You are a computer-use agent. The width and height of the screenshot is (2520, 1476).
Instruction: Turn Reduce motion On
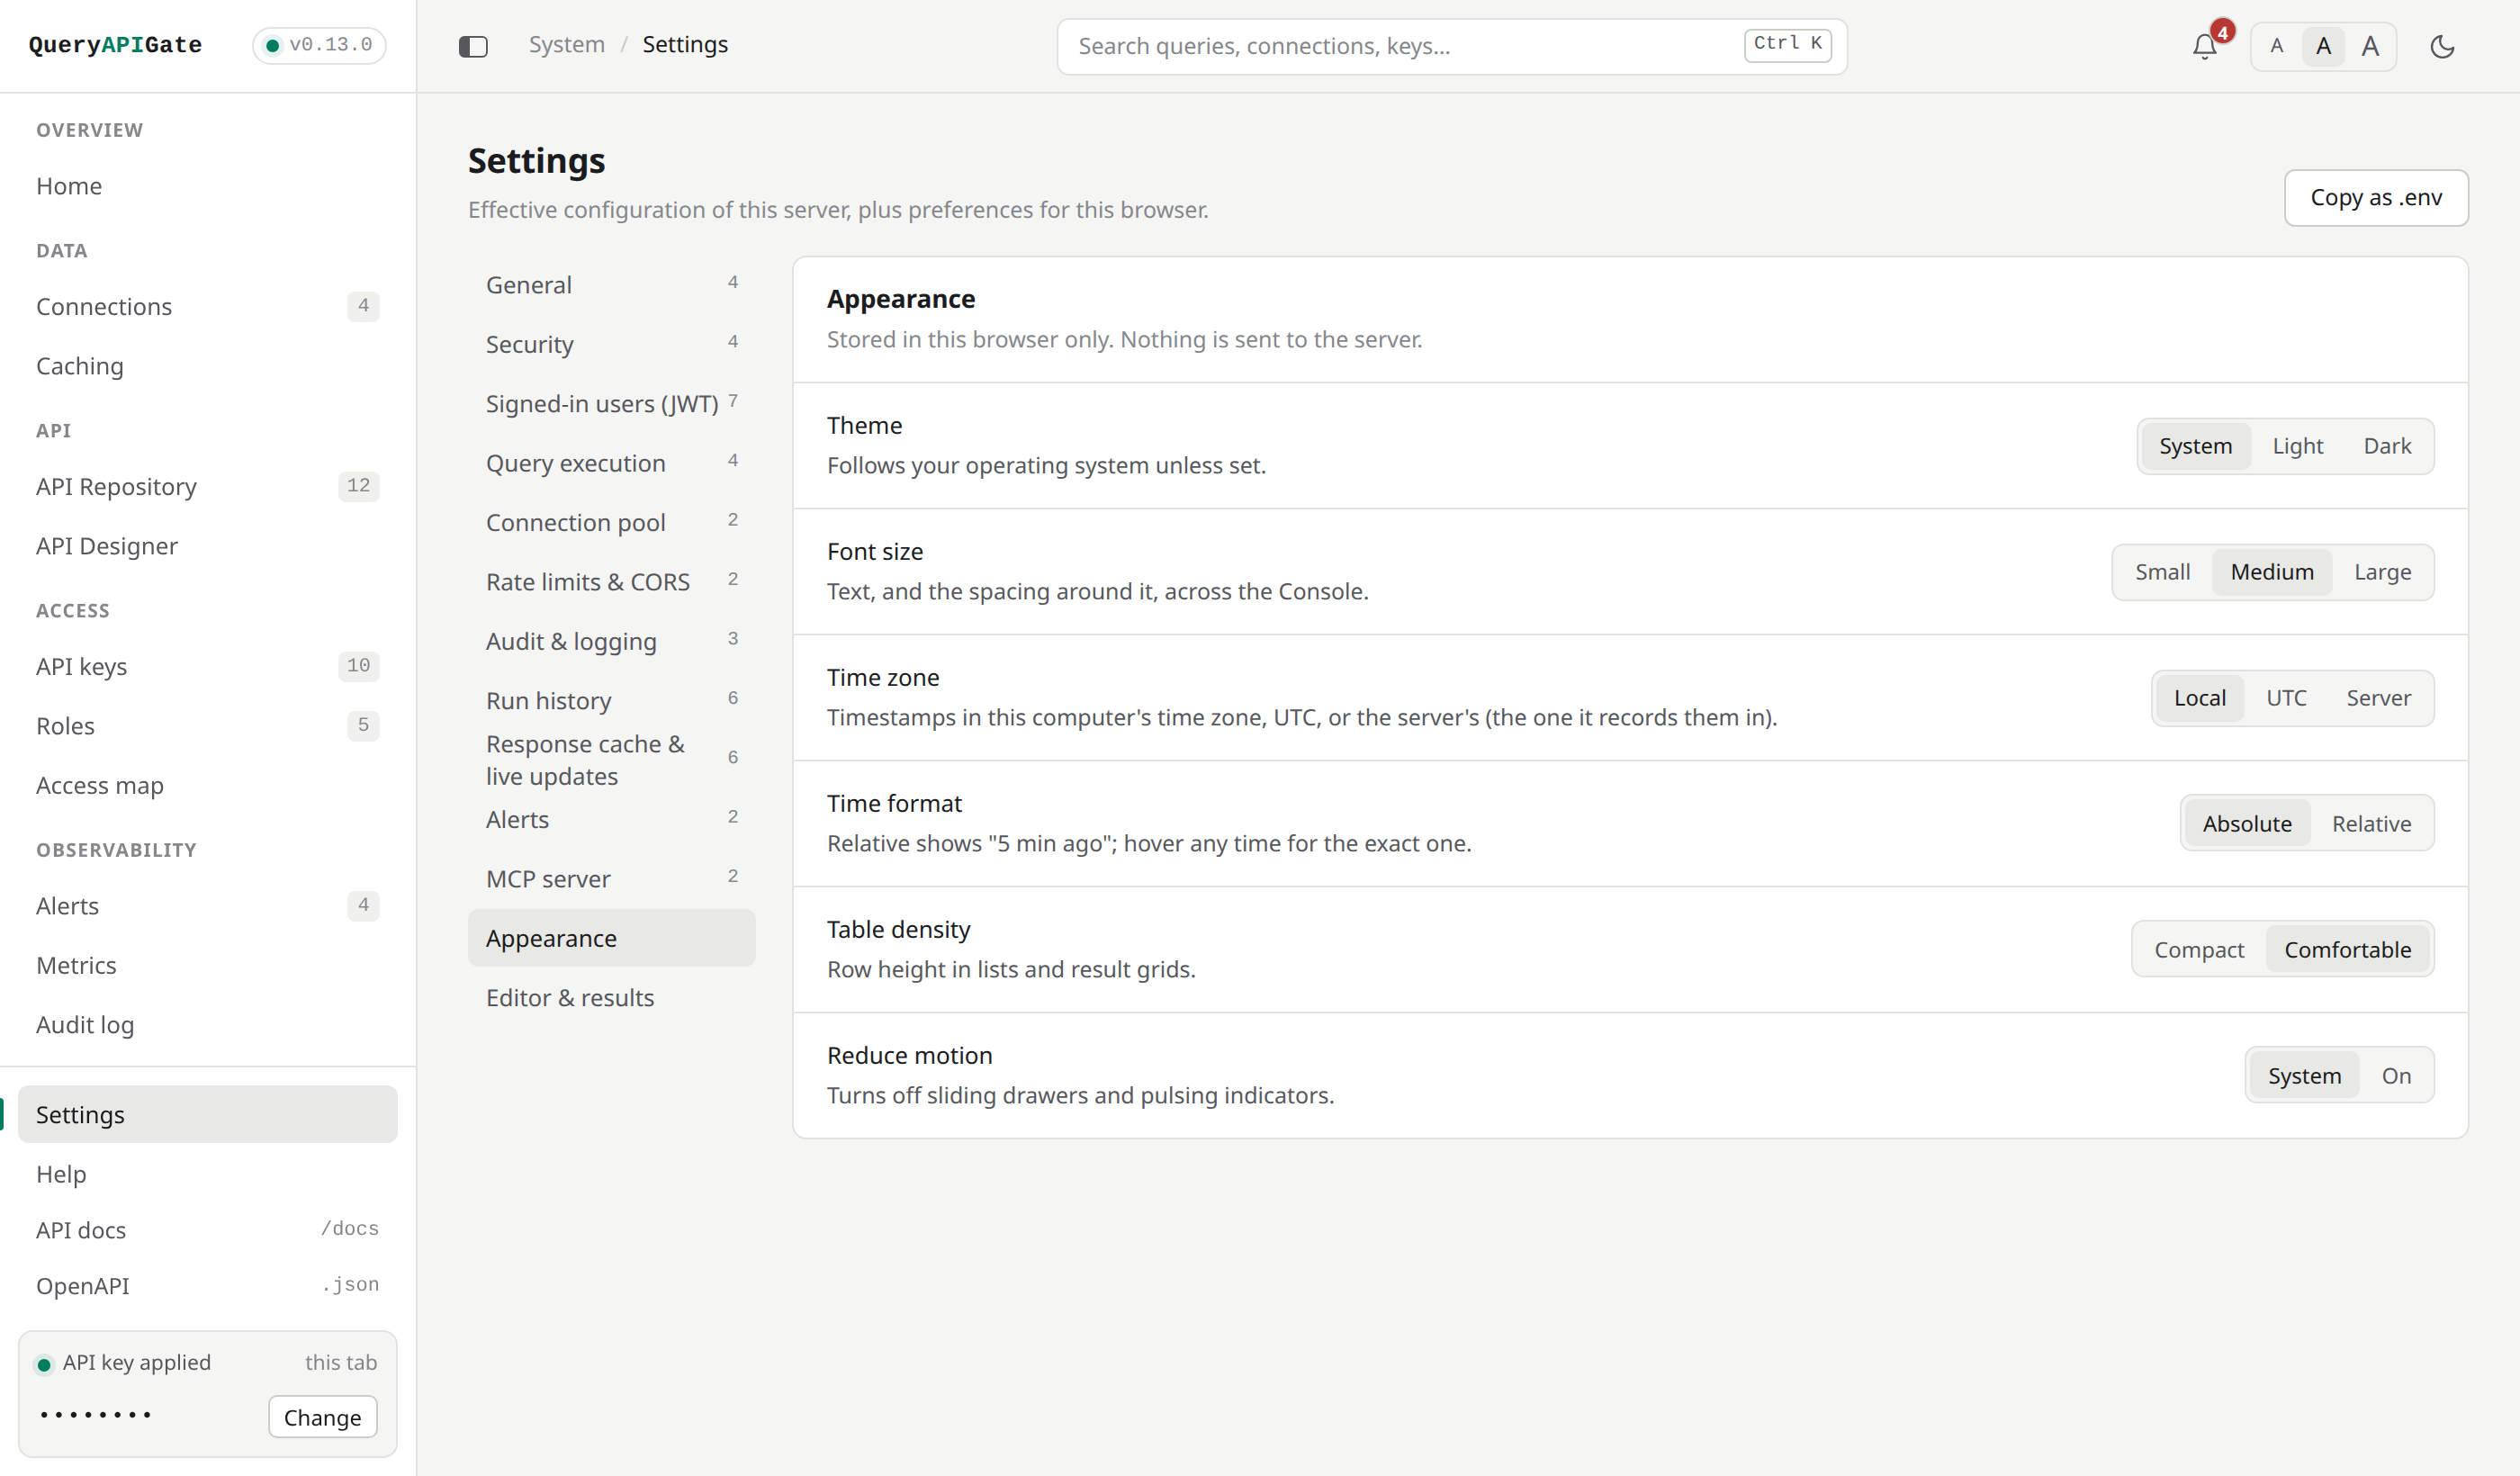pyautogui.click(x=2396, y=1076)
